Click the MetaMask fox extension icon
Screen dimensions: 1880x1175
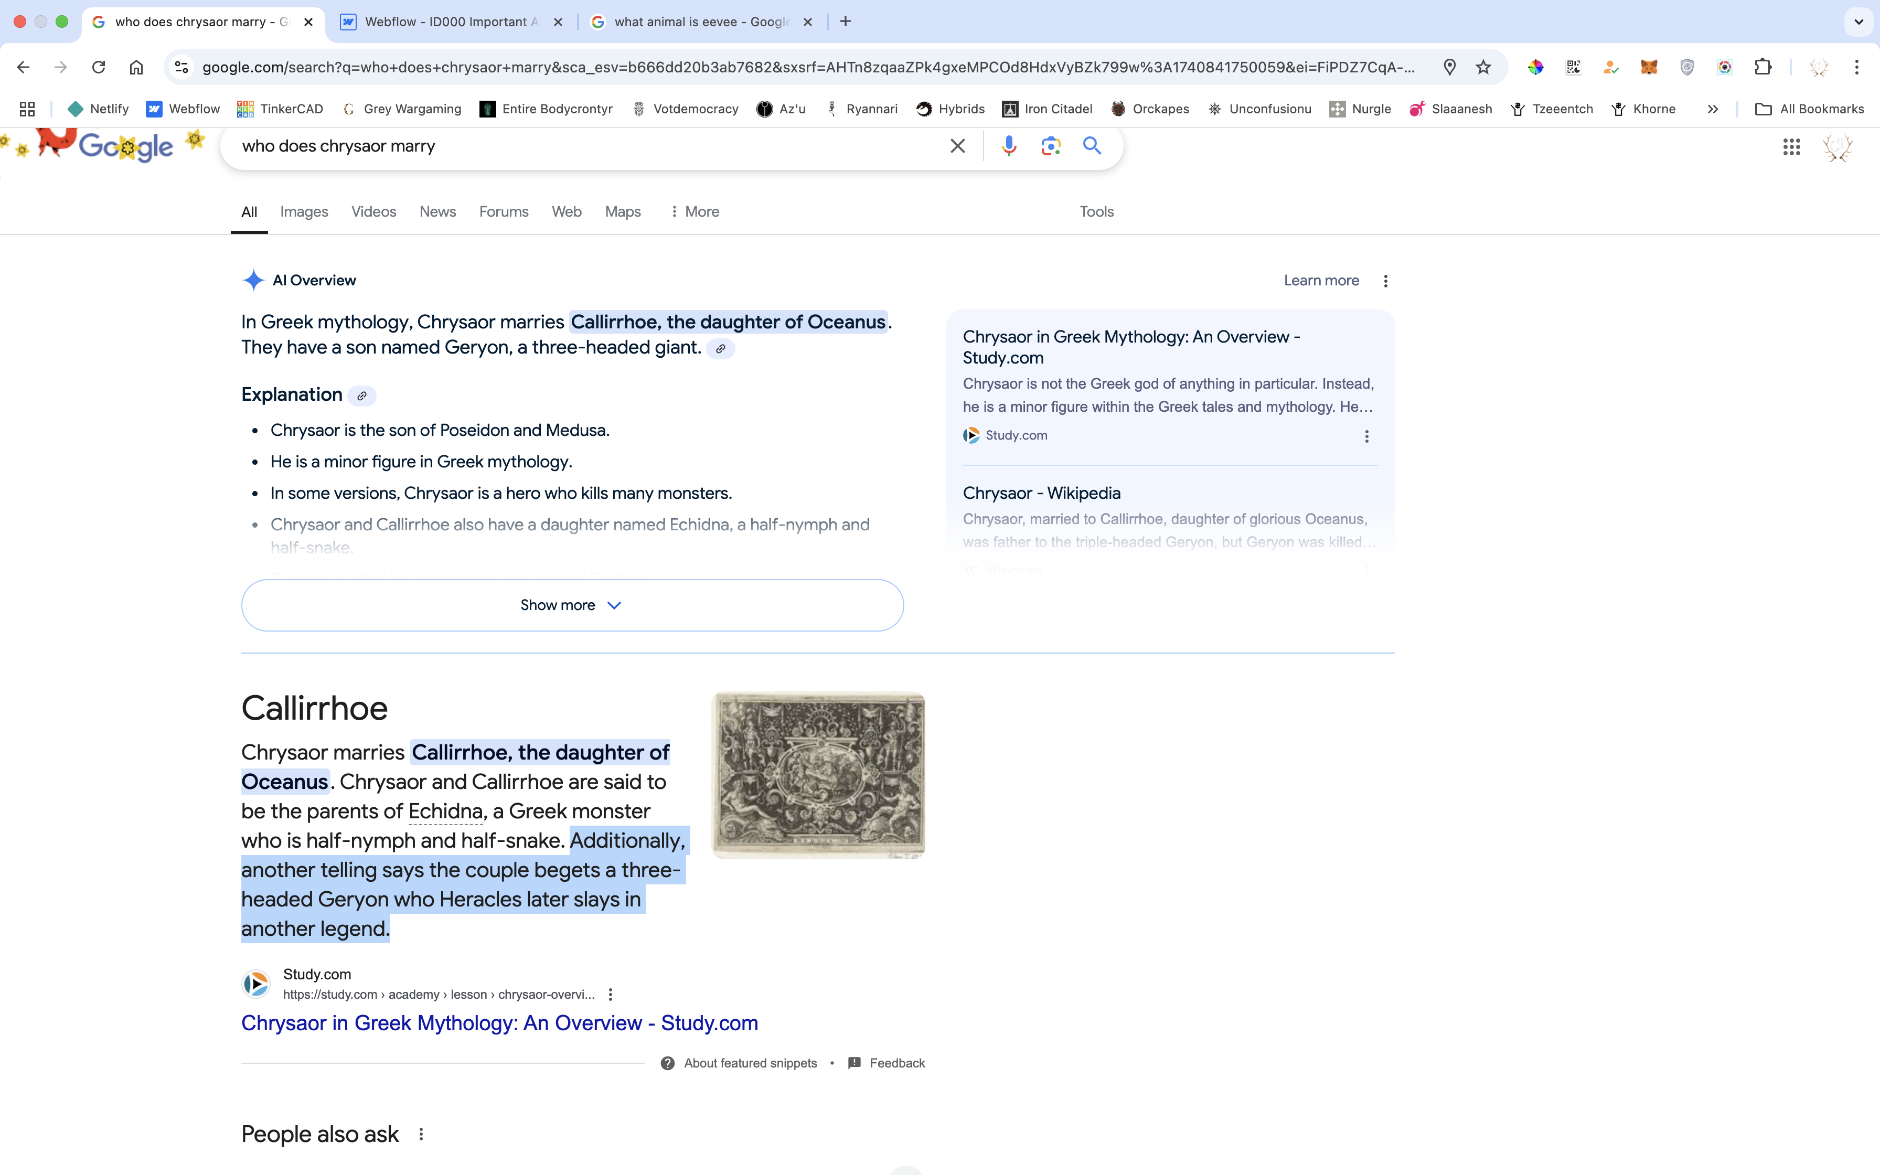point(1649,68)
